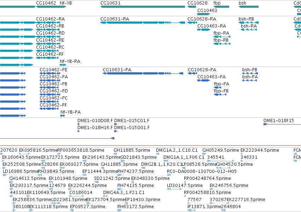
Task: Click the CG10463-PA protein label
Action: pos(212,77)
